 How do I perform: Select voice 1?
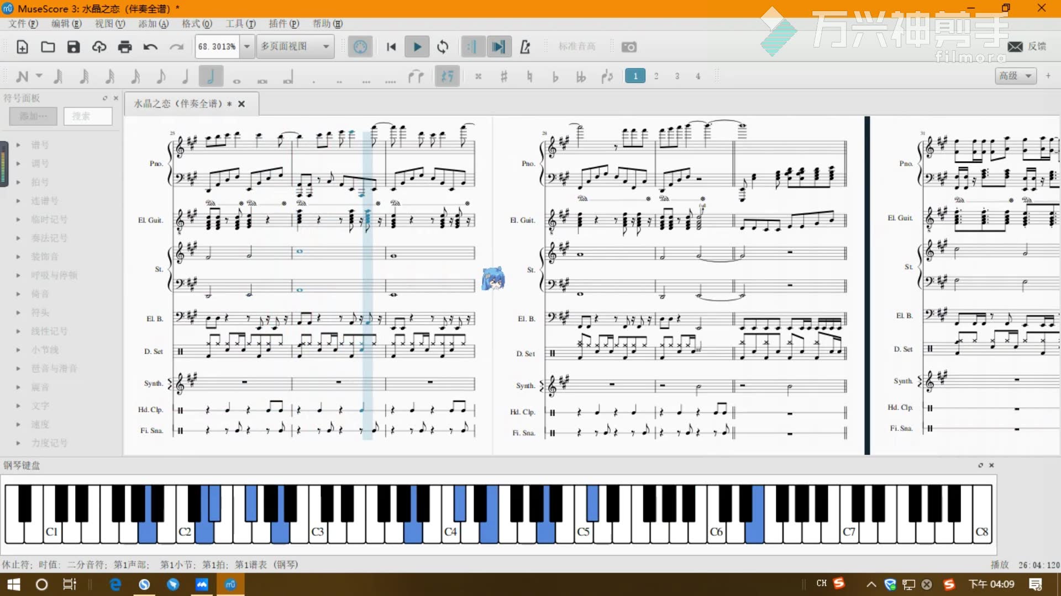635,76
